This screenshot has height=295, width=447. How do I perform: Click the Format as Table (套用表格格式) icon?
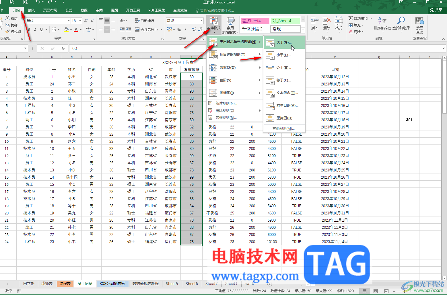pyautogui.click(x=230, y=22)
